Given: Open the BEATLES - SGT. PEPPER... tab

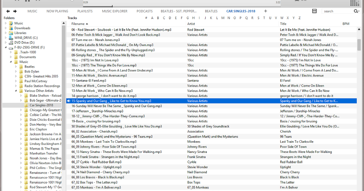Looking at the screenshot, I should (179, 11).
